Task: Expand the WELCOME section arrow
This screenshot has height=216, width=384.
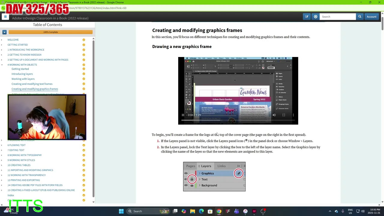Action: [x=2, y=40]
